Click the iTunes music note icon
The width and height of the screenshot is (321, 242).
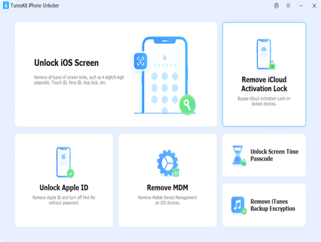click(239, 205)
